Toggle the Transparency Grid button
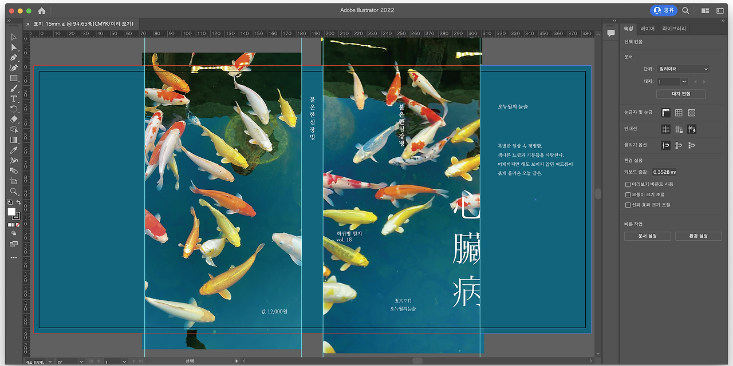 [x=691, y=113]
